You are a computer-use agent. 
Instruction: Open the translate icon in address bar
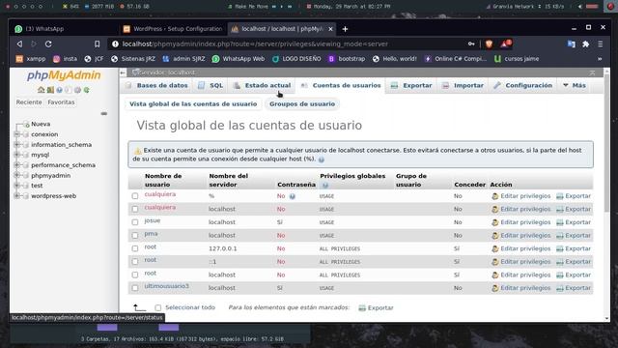tap(571, 44)
